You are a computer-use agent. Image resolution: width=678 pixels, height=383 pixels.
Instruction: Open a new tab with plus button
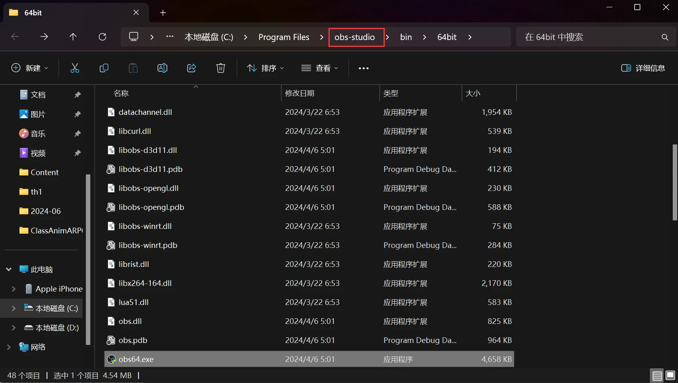tap(163, 13)
